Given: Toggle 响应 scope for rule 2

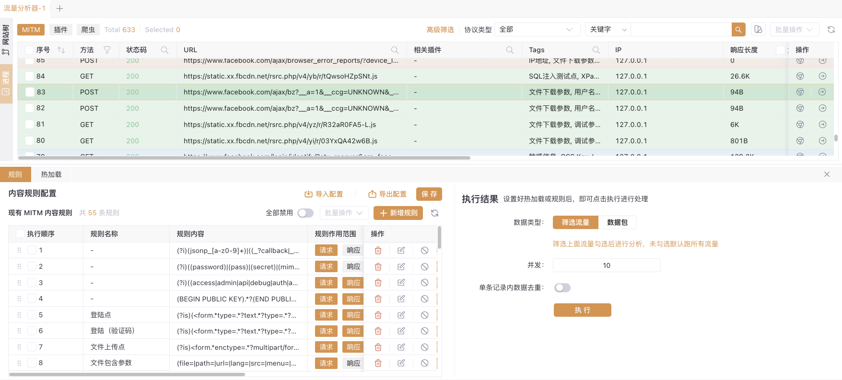Looking at the screenshot, I should pyautogui.click(x=353, y=266).
